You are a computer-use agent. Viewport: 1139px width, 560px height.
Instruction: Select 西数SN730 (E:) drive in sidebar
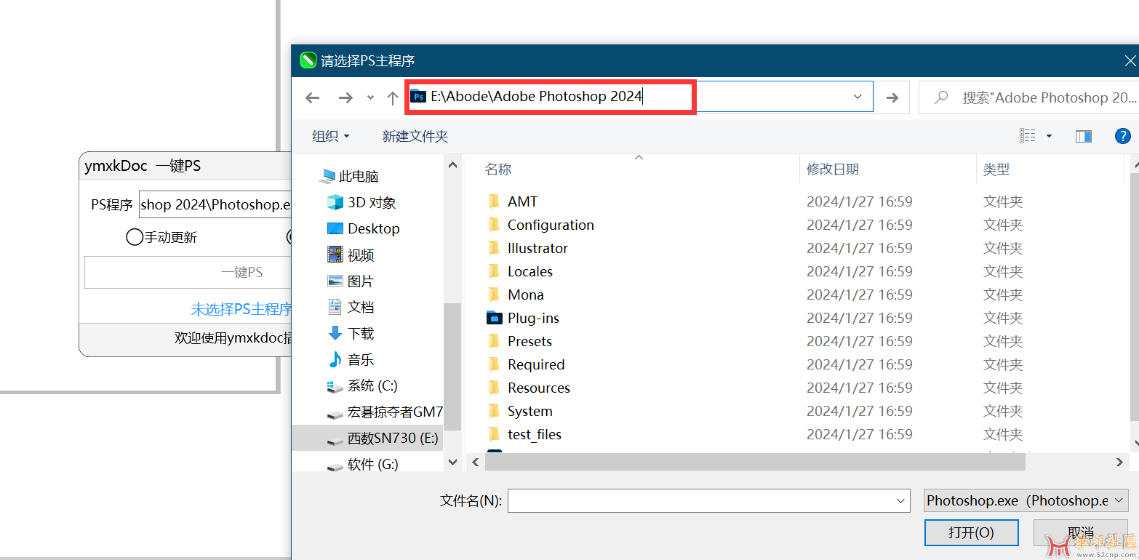pyautogui.click(x=392, y=438)
